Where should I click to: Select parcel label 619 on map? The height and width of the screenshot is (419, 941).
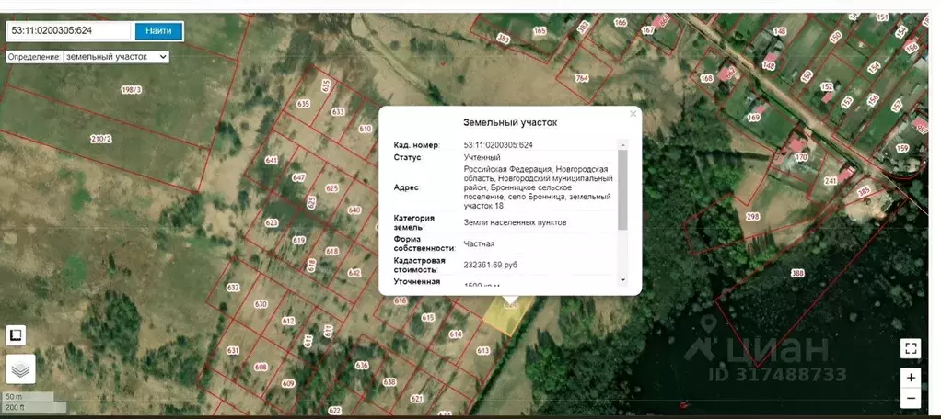point(299,240)
